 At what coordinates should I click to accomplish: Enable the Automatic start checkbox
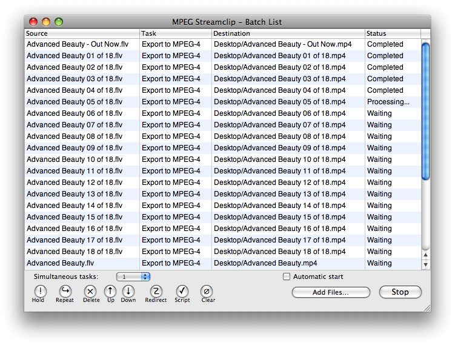point(287,276)
